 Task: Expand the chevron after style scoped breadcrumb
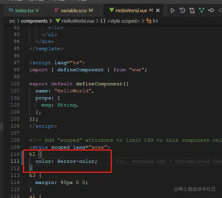pyautogui.click(x=143, y=21)
